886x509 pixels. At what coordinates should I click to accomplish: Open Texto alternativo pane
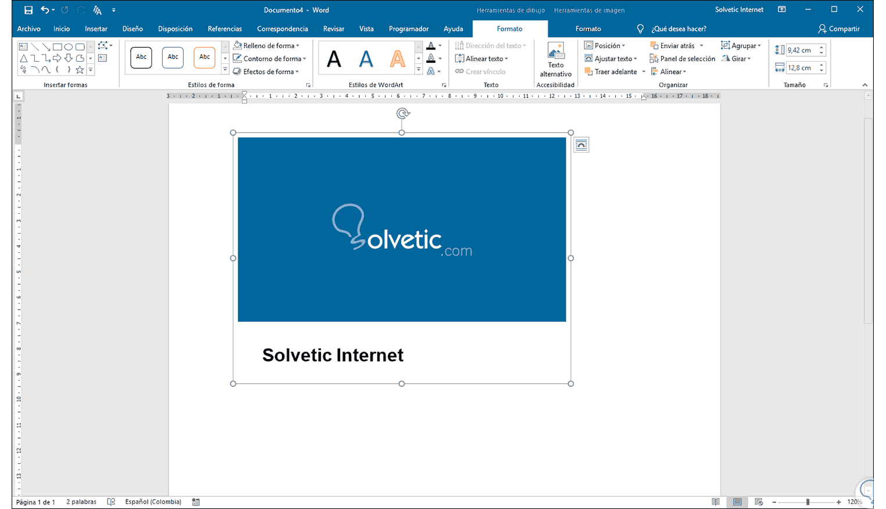(x=556, y=60)
